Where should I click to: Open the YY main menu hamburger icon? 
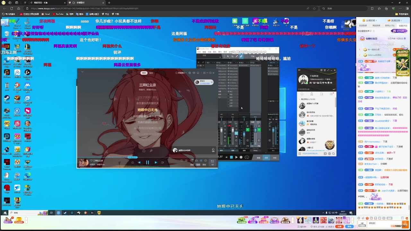point(300,154)
